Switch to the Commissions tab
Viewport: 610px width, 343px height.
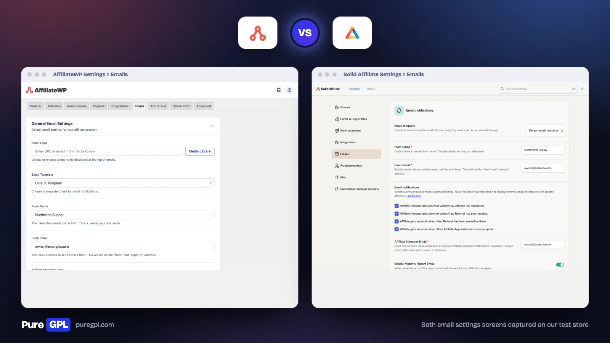pyautogui.click(x=77, y=106)
